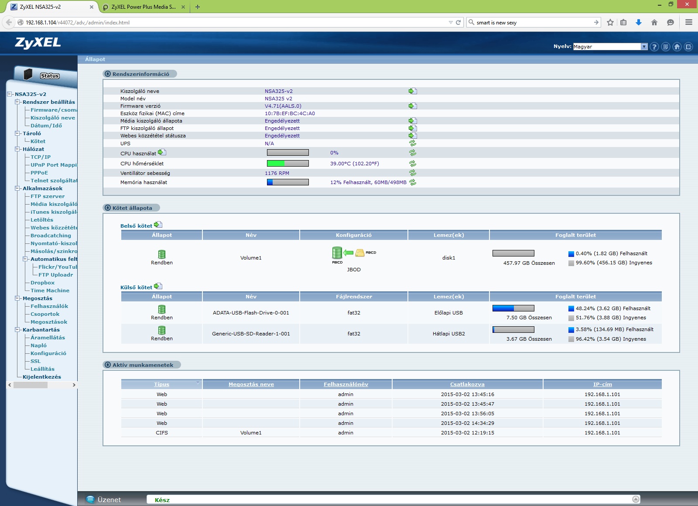The height and width of the screenshot is (506, 698).
Task: Open a new browser tab
Action: tap(198, 7)
